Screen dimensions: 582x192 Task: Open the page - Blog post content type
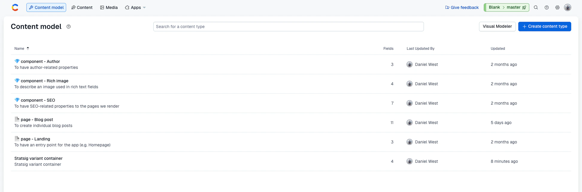pyautogui.click(x=37, y=120)
